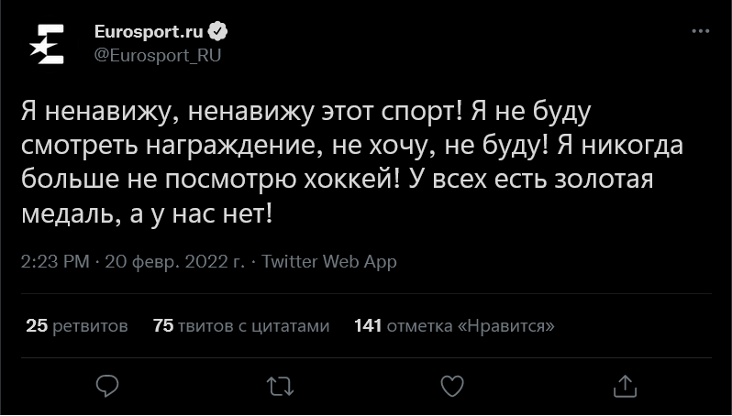Screen dimensions: 732x416
Task: Click the verified badge next to Eurosport.ru
Action: pos(218,31)
